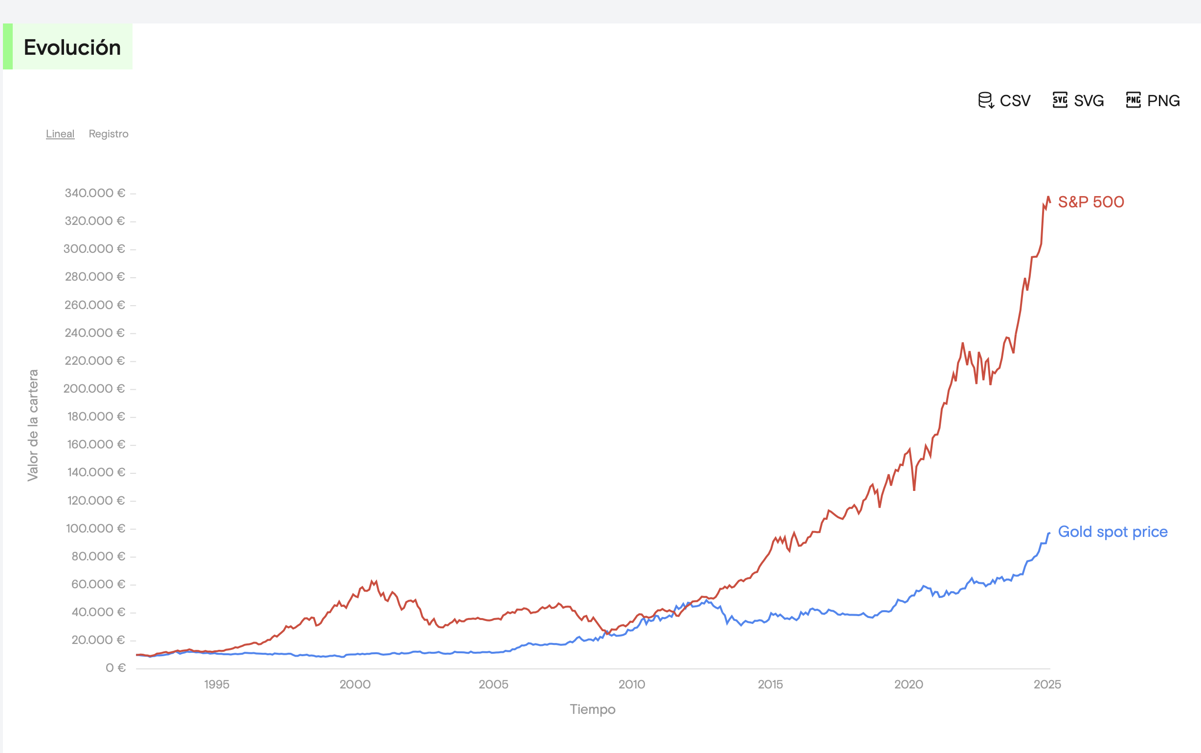
Task: Click the 1995 tick on time axis
Action: [x=217, y=684]
